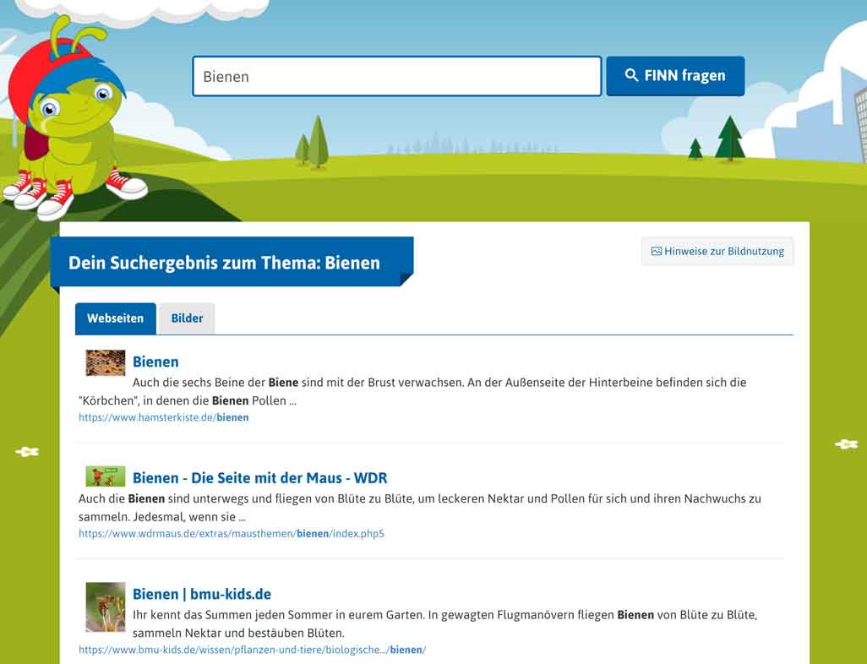Click the small bee decoration on the right edge
The height and width of the screenshot is (664, 867).
[x=844, y=443]
